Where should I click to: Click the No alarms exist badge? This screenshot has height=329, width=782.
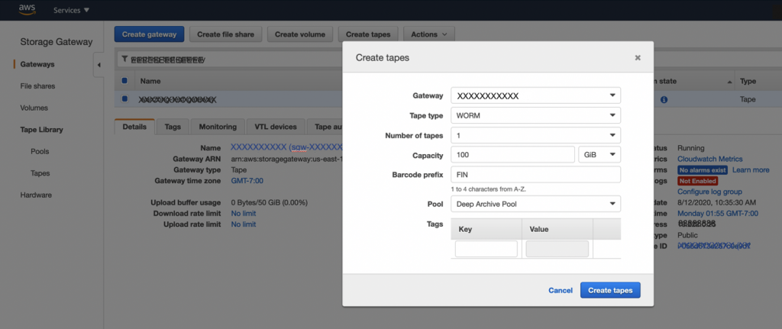click(x=703, y=170)
